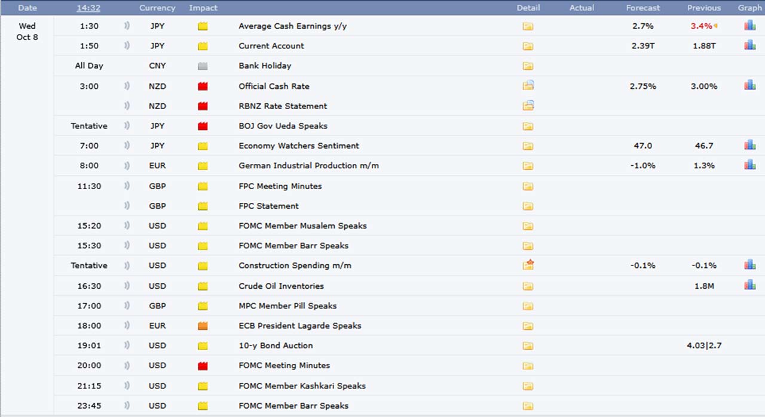Open graph for German Industrial Production m/m
Screen dimensions: 765x417
click(x=749, y=165)
